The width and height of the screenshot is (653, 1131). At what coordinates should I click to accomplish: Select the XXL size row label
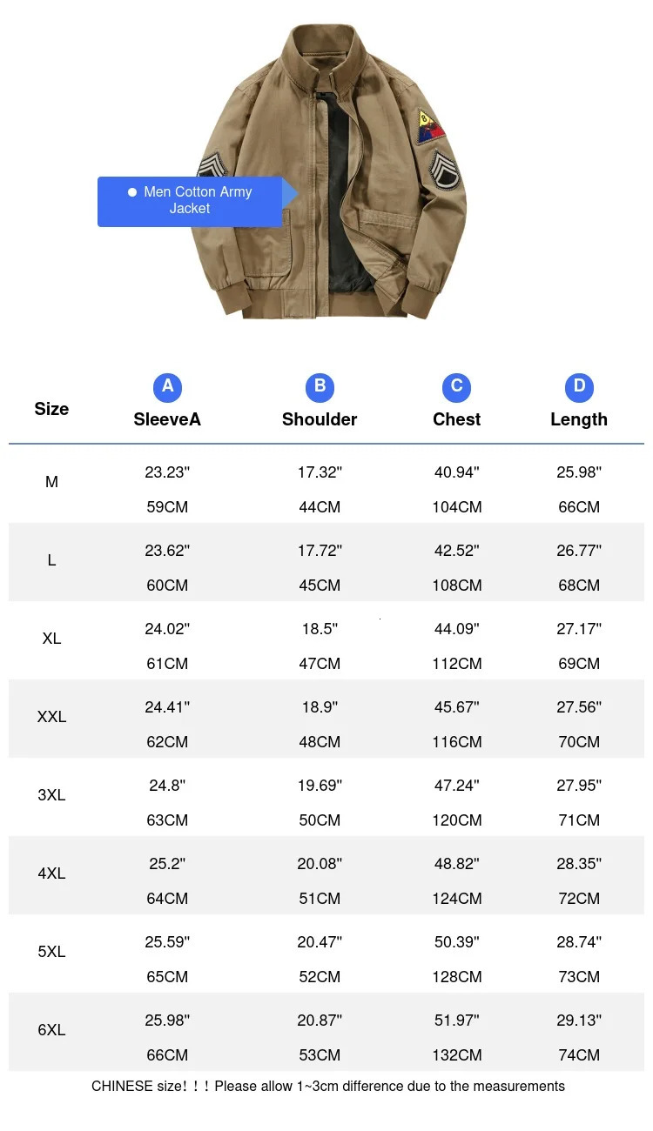[x=51, y=717]
